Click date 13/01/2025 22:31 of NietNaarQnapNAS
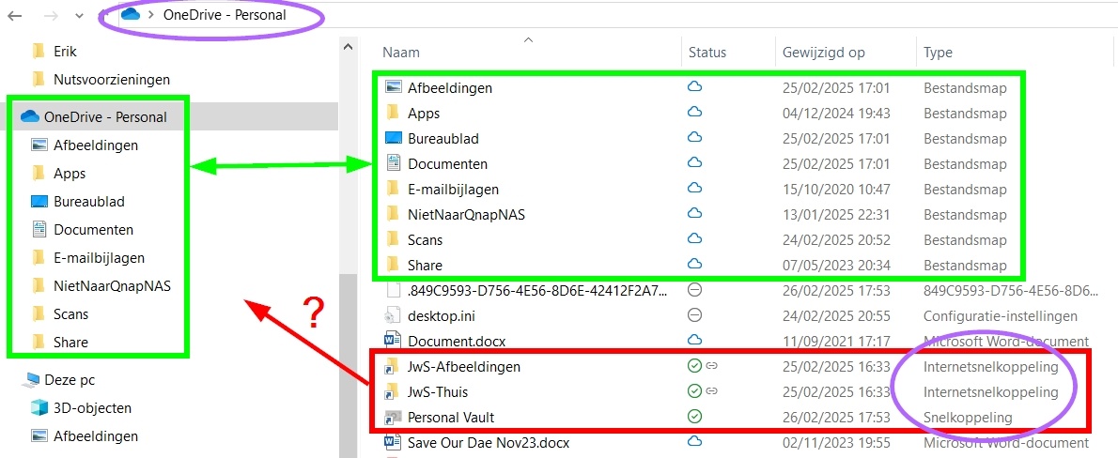The width and height of the screenshot is (1118, 458). (835, 214)
